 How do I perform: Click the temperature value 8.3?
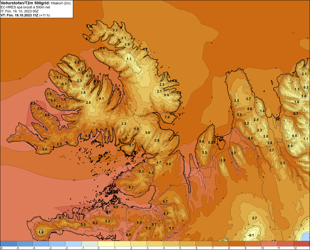[x=33, y=103]
